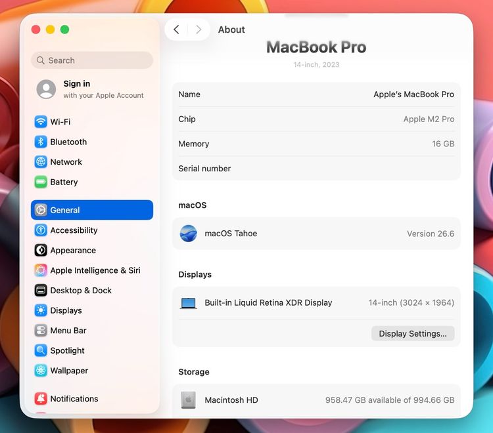Click the Storage section heading
This screenshot has height=433, width=493.
pos(194,372)
